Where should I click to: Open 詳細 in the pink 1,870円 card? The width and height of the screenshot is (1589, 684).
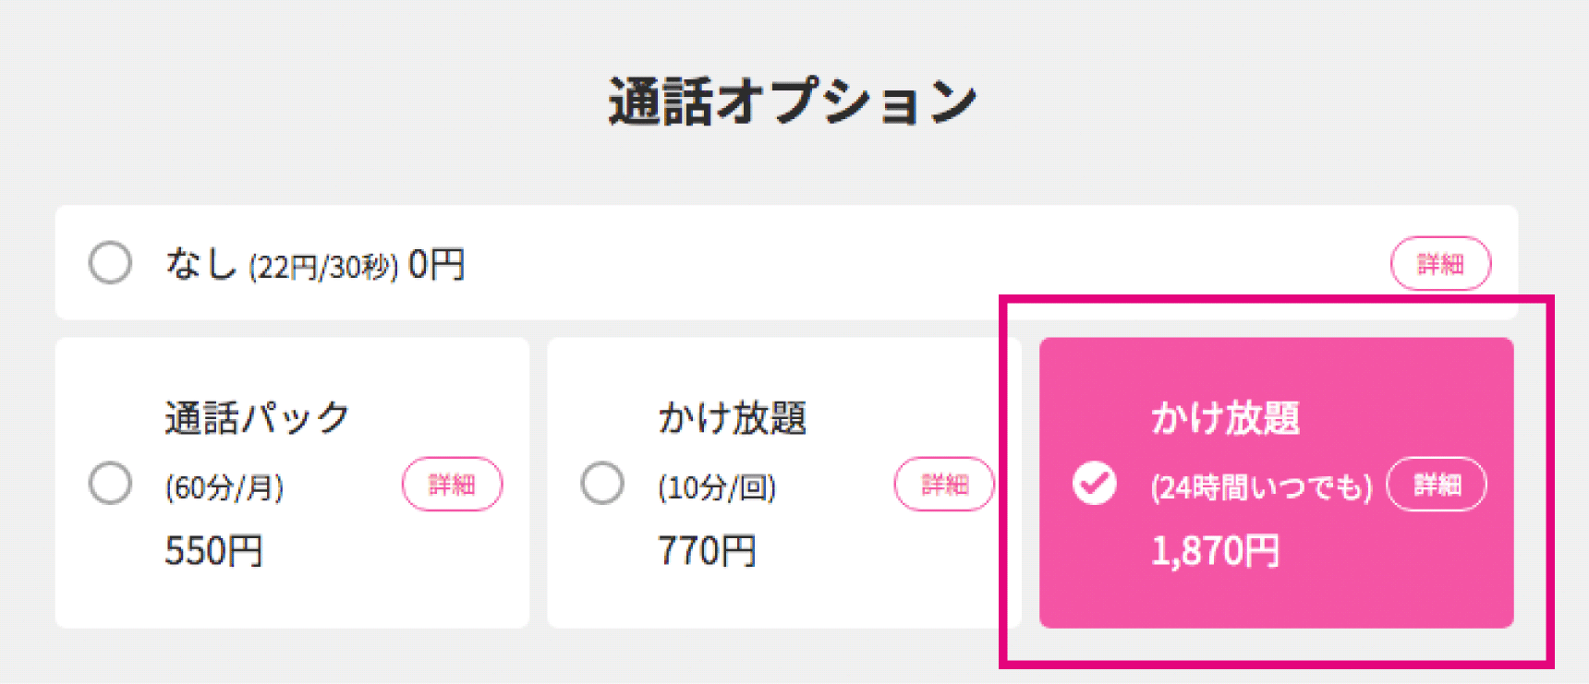pyautogui.click(x=1437, y=484)
